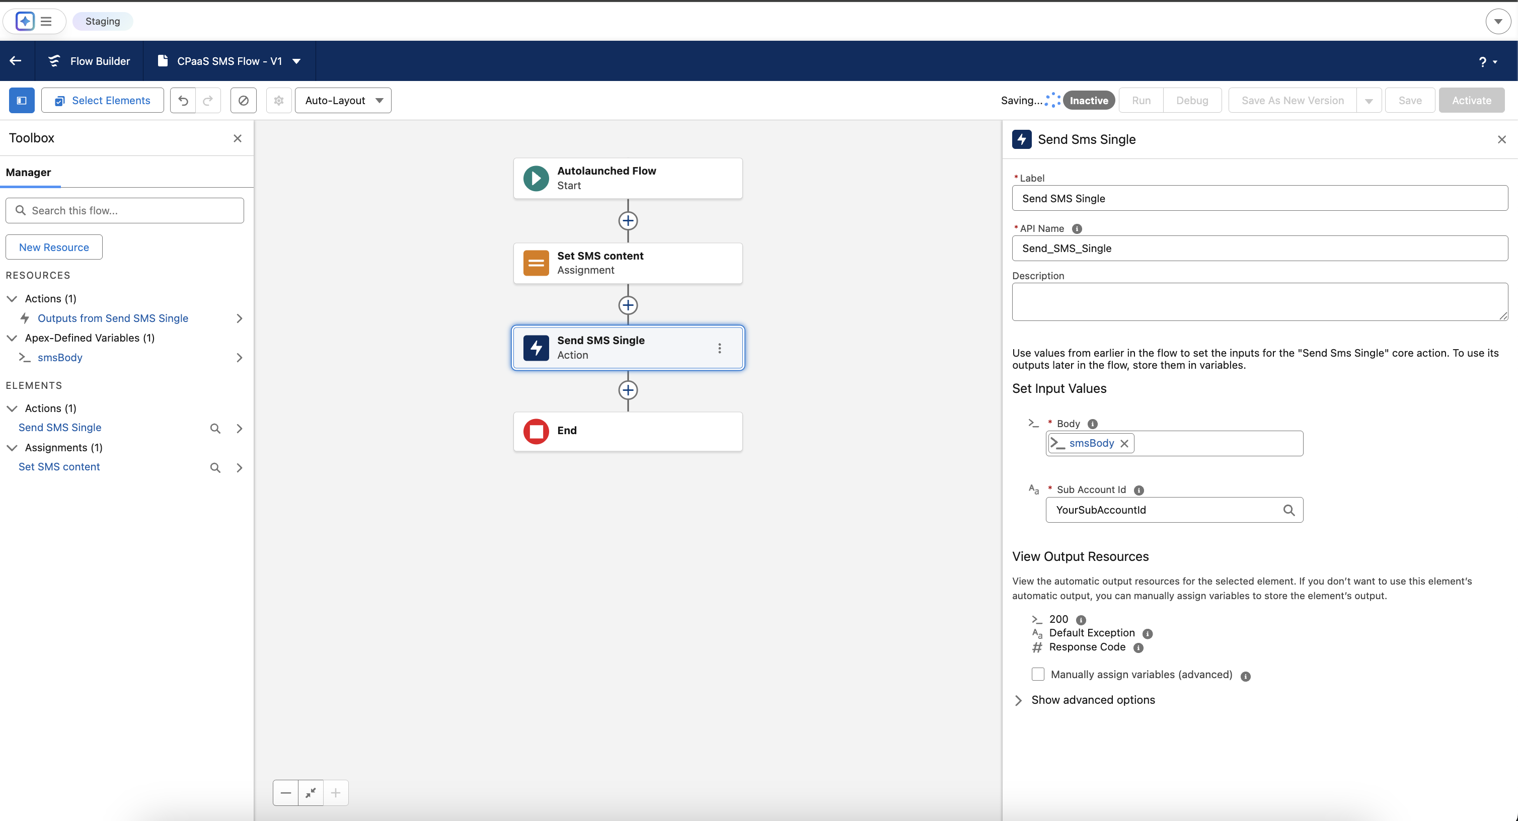Viewport: 1518px width, 821px height.
Task: Remove smsBody pill from Body field
Action: (1124, 444)
